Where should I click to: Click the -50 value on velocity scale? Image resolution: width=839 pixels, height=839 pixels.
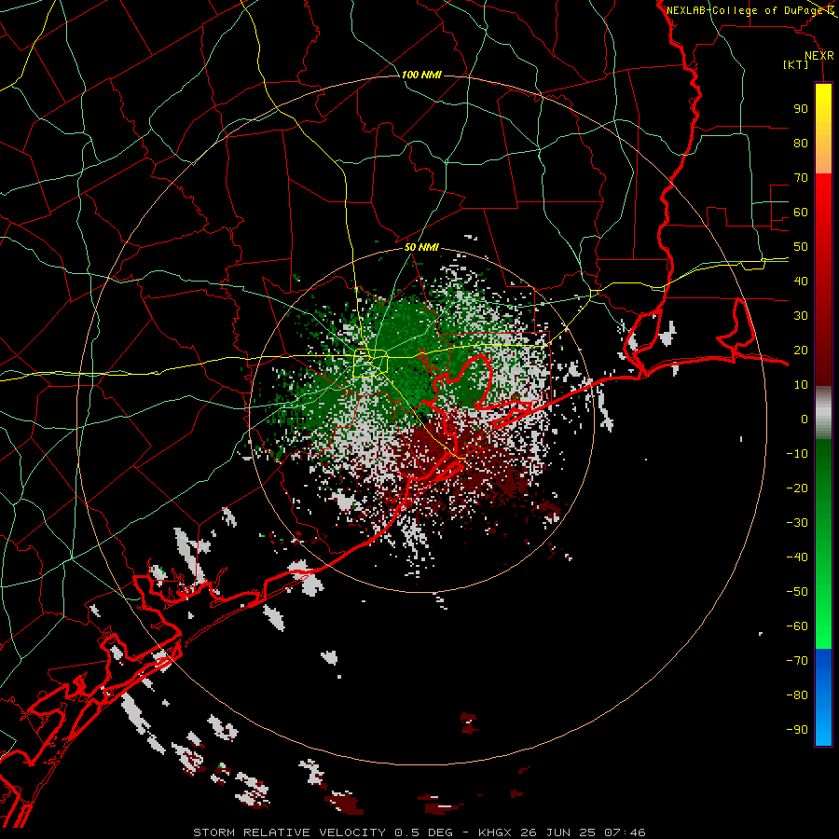pos(797,591)
